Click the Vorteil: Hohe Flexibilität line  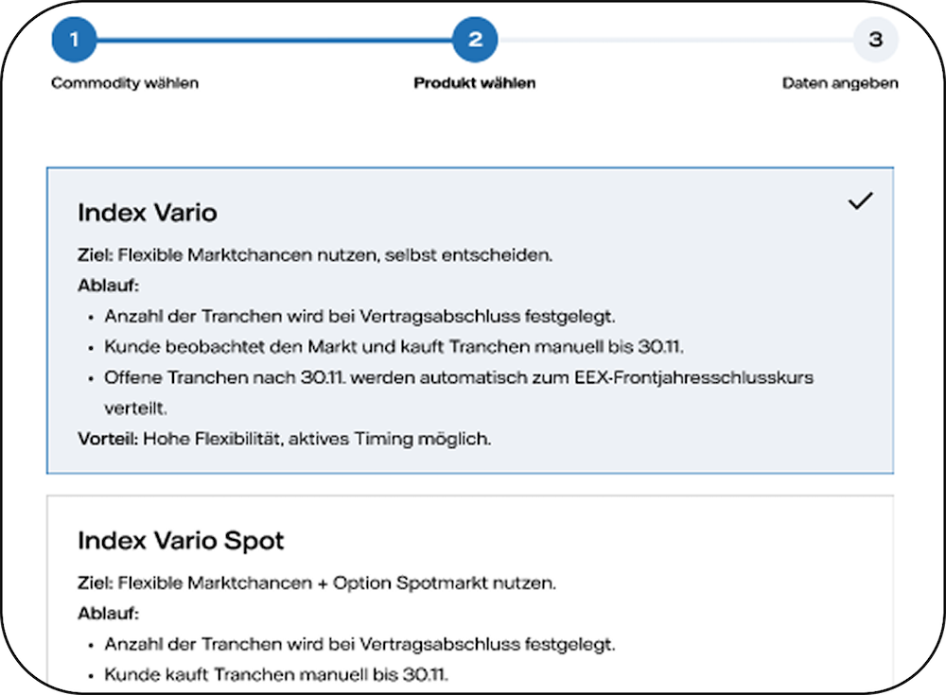pyautogui.click(x=284, y=439)
